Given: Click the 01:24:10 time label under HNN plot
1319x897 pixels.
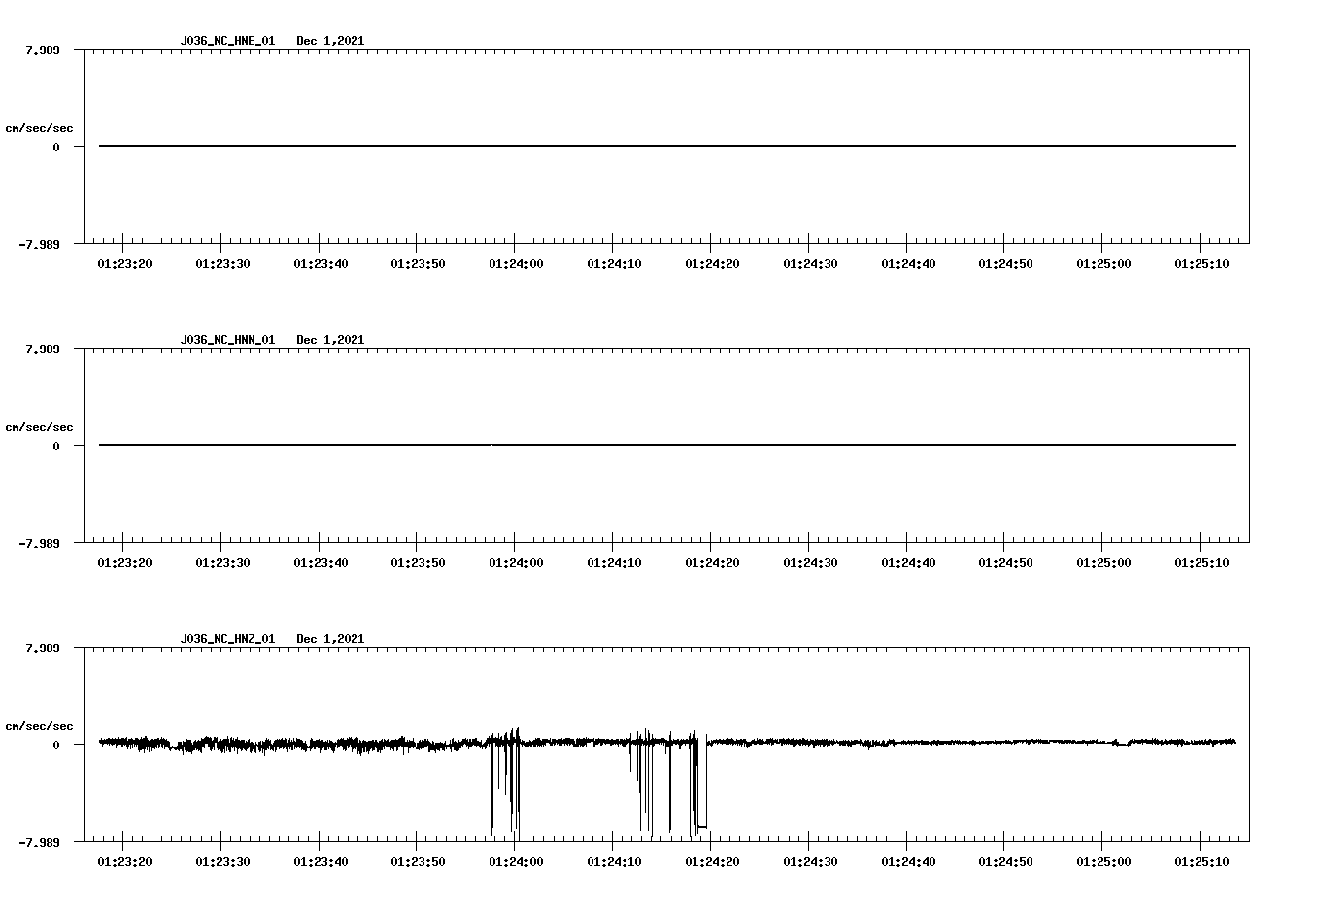Looking at the screenshot, I should click(614, 563).
